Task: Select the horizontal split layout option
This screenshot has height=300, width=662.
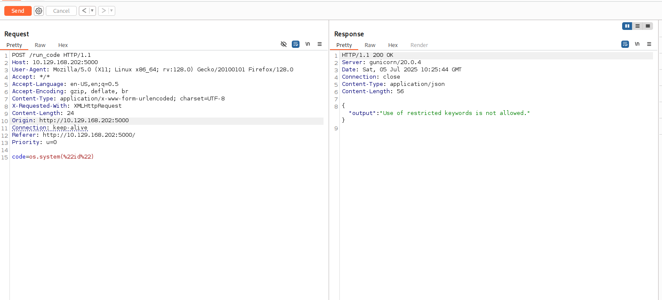Action: (638, 26)
